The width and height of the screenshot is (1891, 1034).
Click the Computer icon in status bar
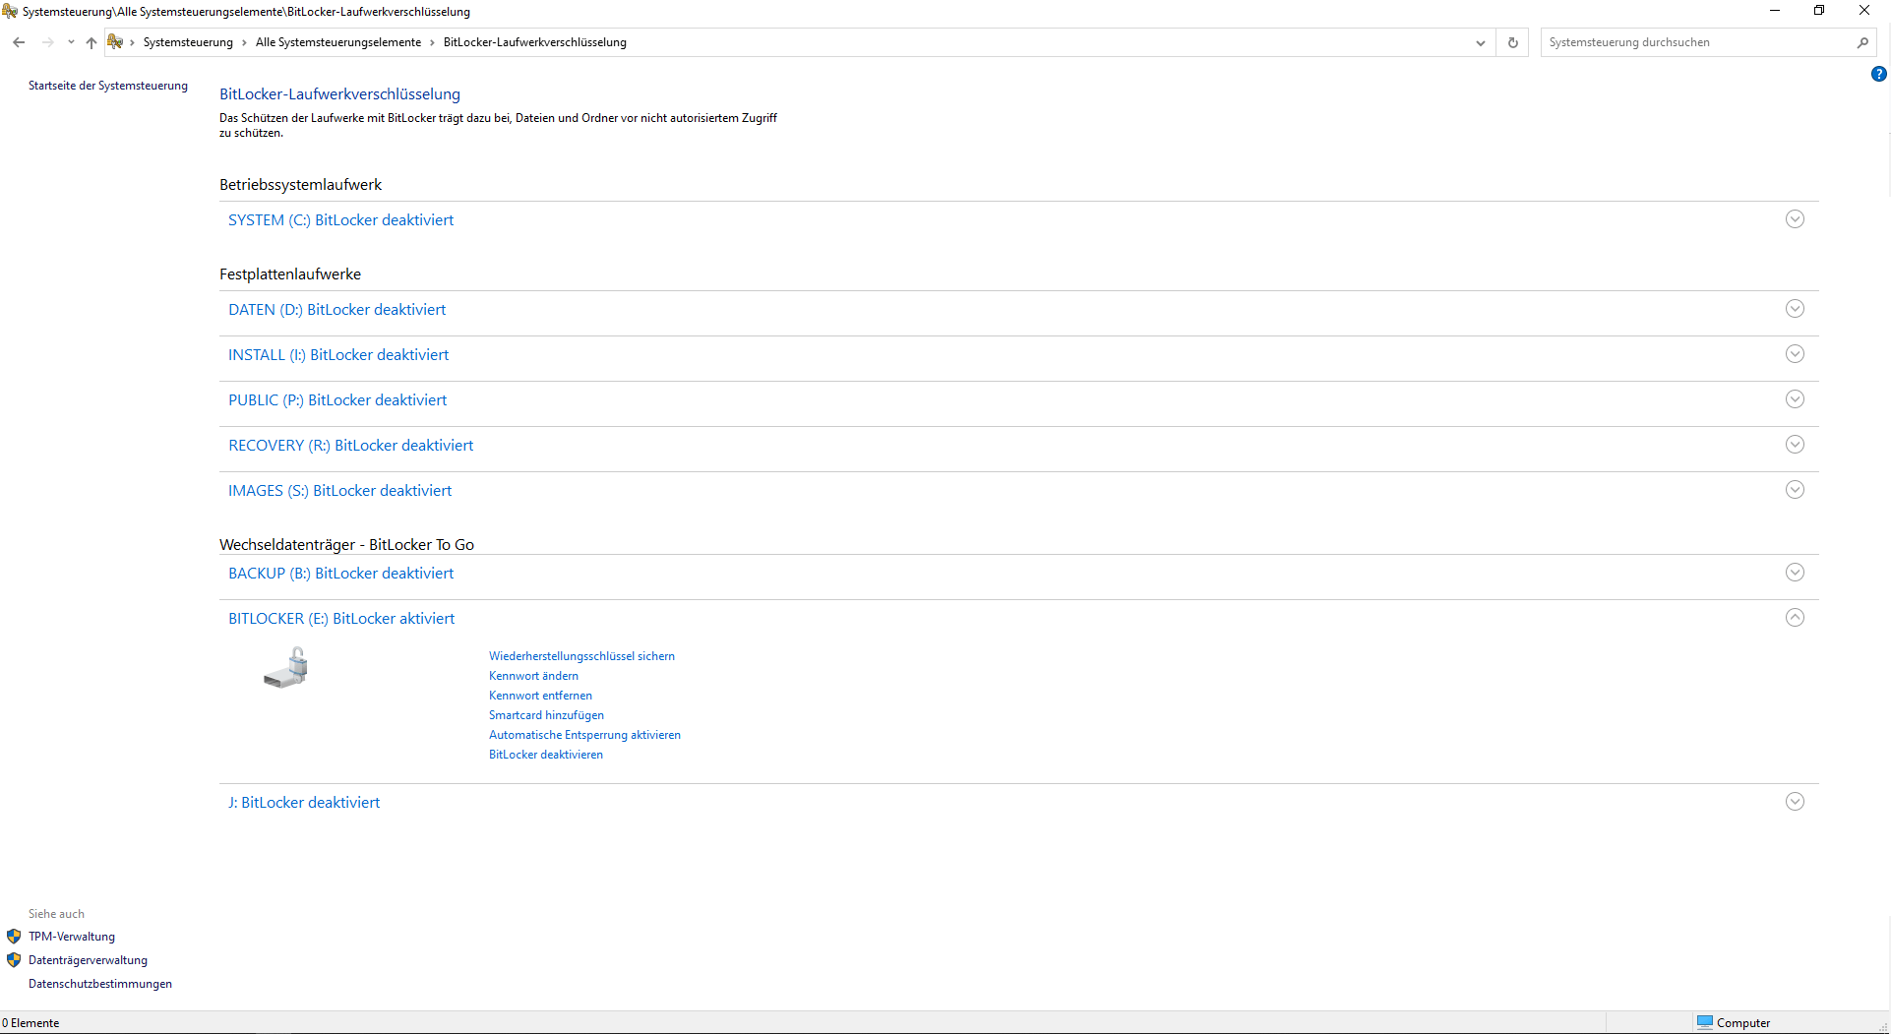[x=1705, y=1022]
